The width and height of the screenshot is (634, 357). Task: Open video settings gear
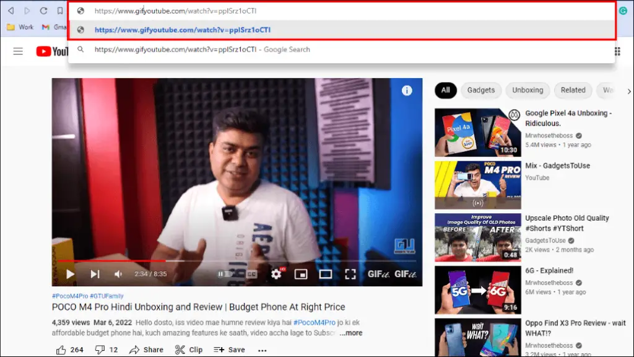(277, 274)
